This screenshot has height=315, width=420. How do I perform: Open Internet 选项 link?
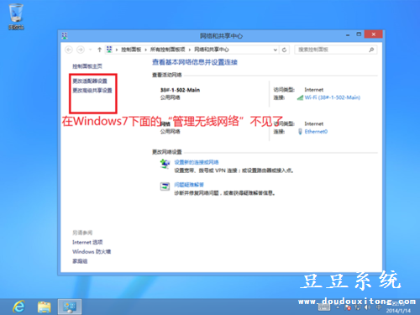click(87, 242)
